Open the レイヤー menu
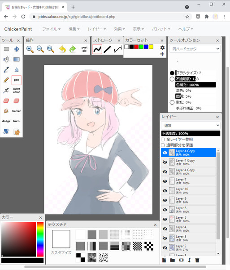 97,29
